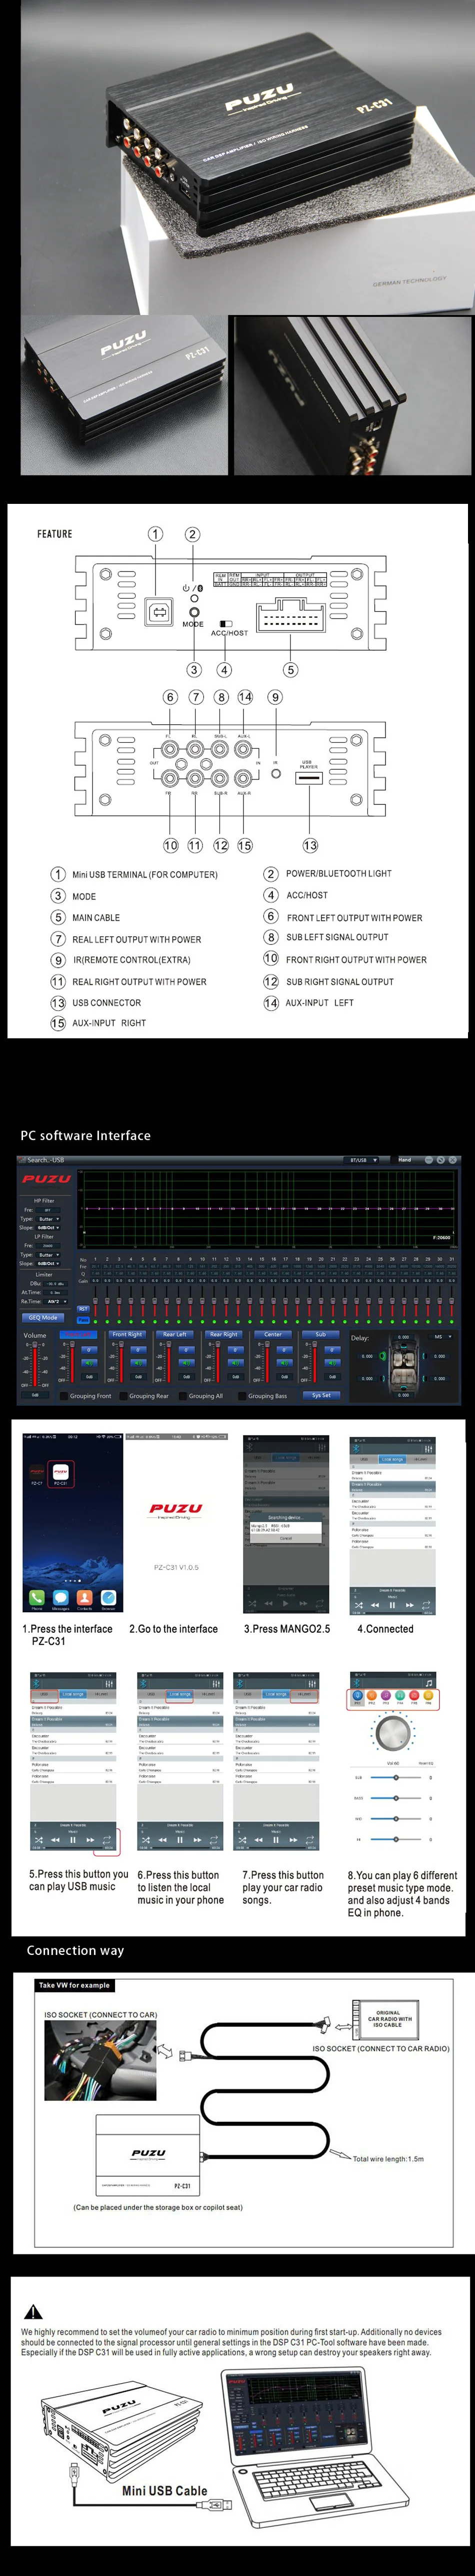Screen dimensions: 475x2576
Task: Select the purple preset circle on the EQ screen
Action: tap(385, 1696)
